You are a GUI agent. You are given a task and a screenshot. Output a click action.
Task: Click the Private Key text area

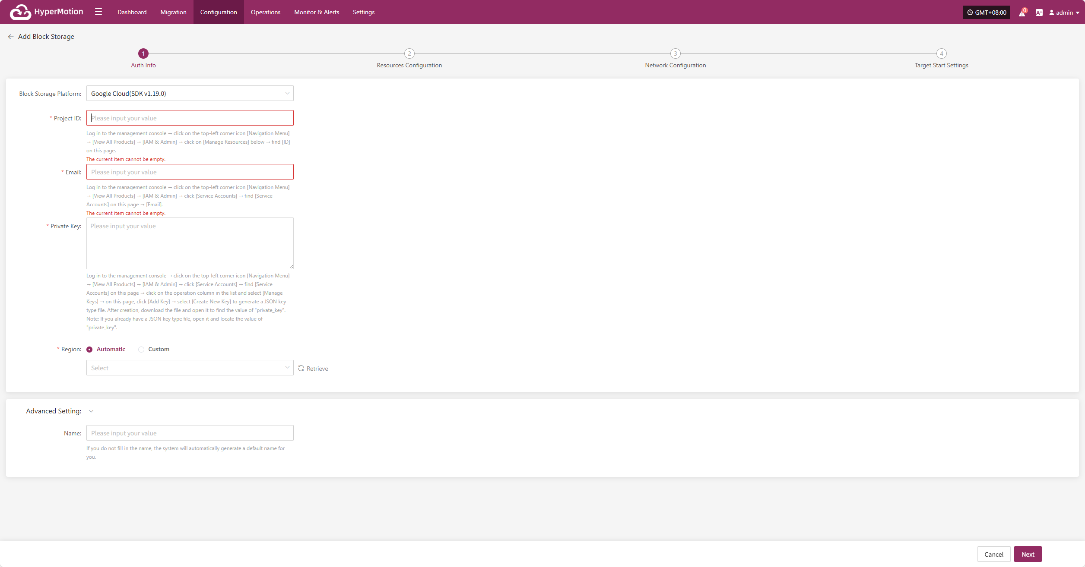[190, 243]
